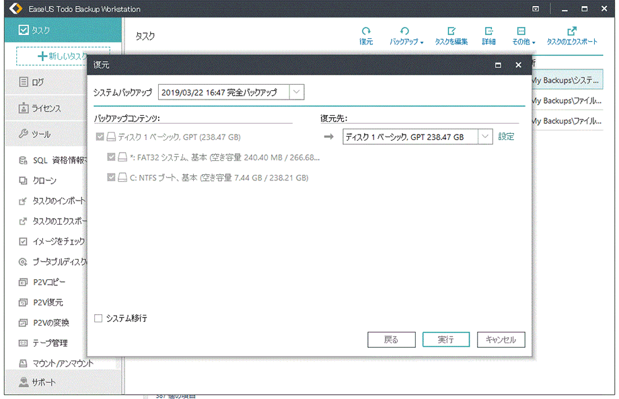
Task: Click the C: NTFS ブート partition label
Action: pos(219,178)
